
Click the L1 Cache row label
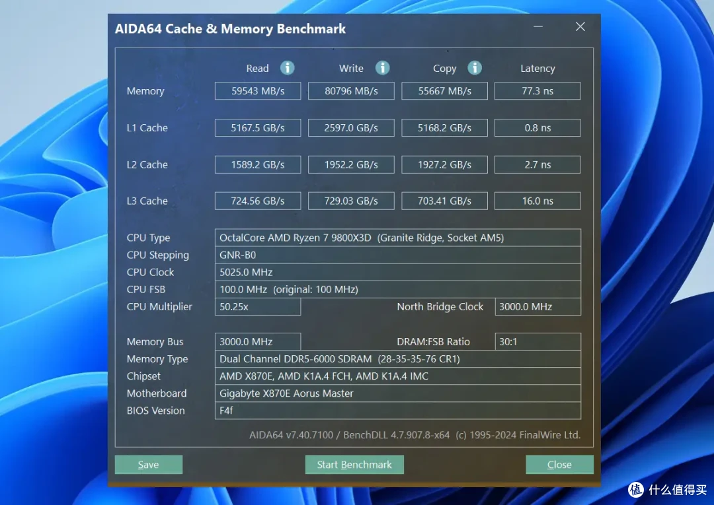tap(147, 128)
